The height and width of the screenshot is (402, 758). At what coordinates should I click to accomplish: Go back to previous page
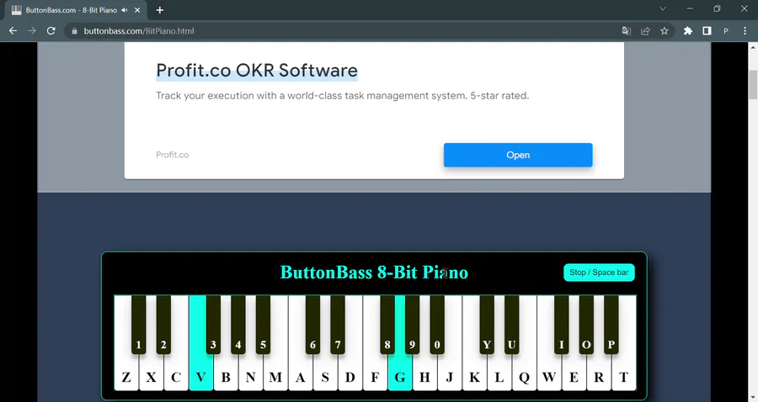point(13,31)
